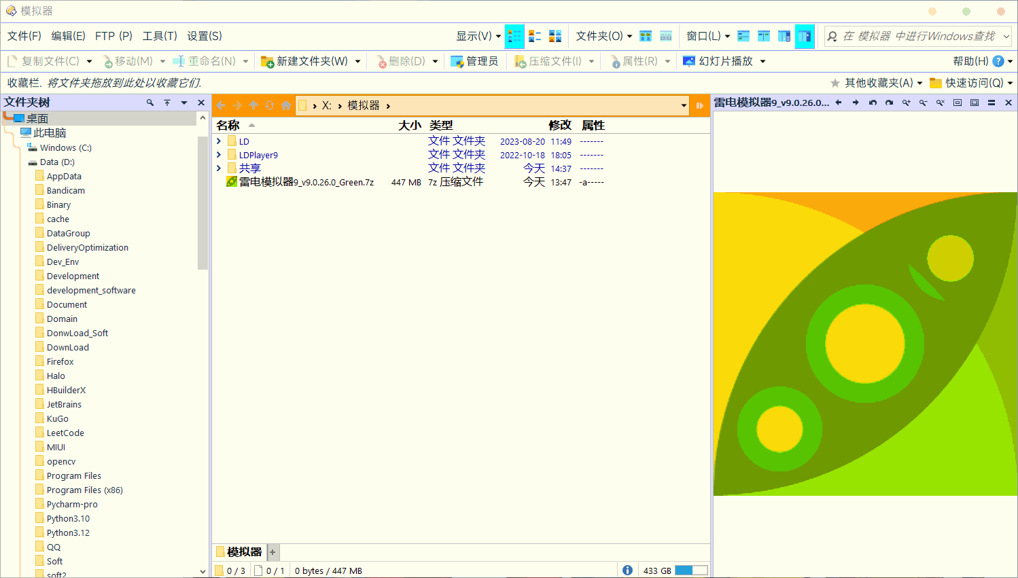Switch to power view mode icon
Image resolution: width=1018 pixels, height=578 pixels.
[x=535, y=36]
